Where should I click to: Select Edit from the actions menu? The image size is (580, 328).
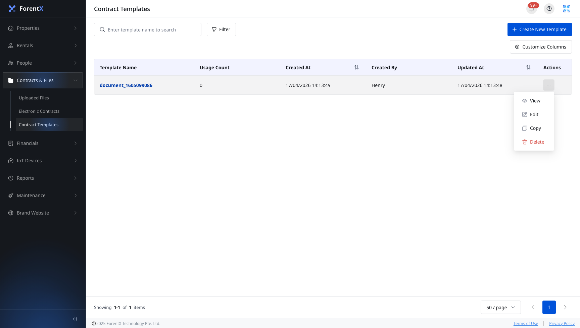click(x=534, y=114)
